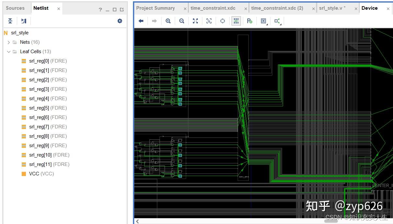Image resolution: width=393 pixels, height=224 pixels.
Task: Open the cell display options dropdown
Action: tap(264, 21)
